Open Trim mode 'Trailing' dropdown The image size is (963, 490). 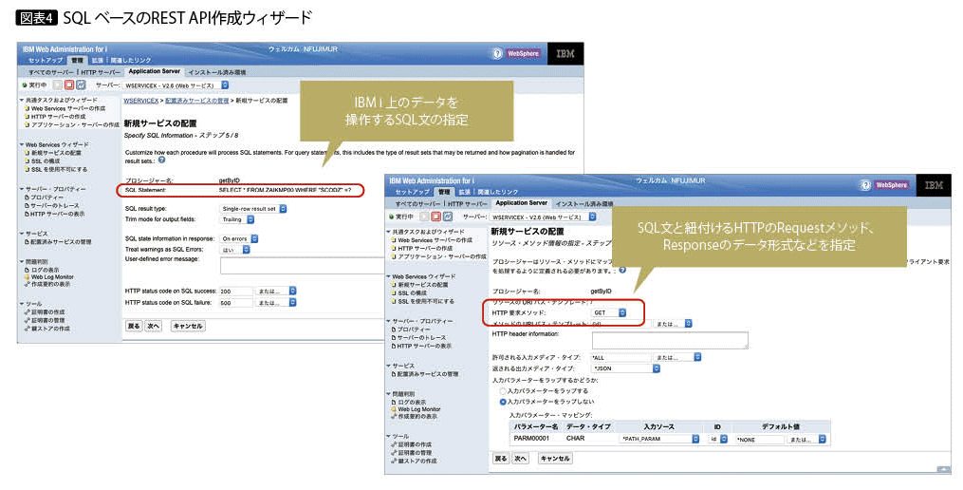point(237,219)
